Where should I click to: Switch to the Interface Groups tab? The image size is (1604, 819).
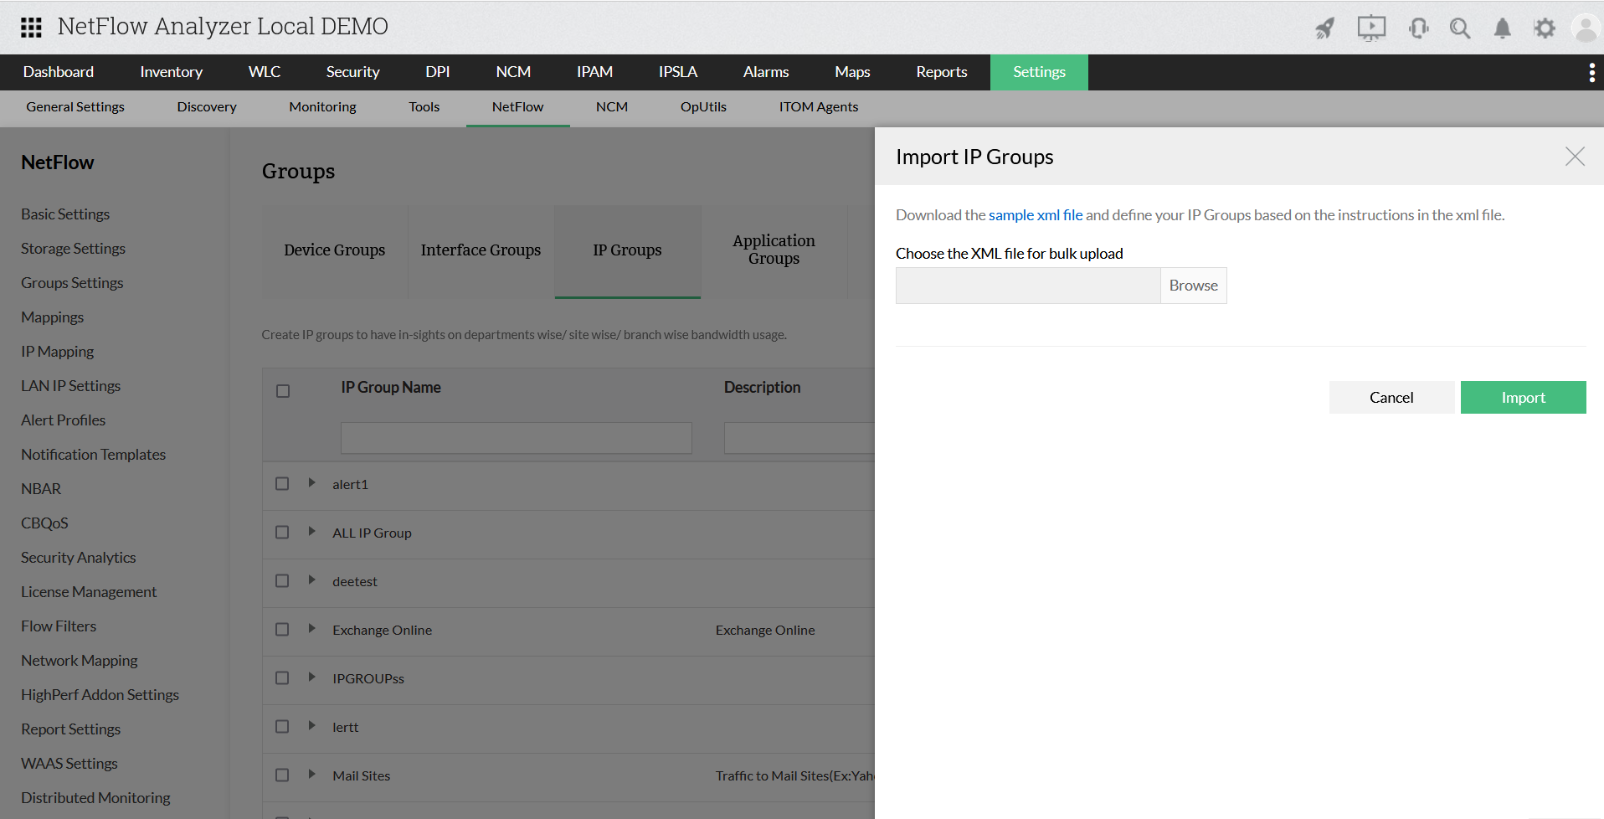pyautogui.click(x=481, y=250)
